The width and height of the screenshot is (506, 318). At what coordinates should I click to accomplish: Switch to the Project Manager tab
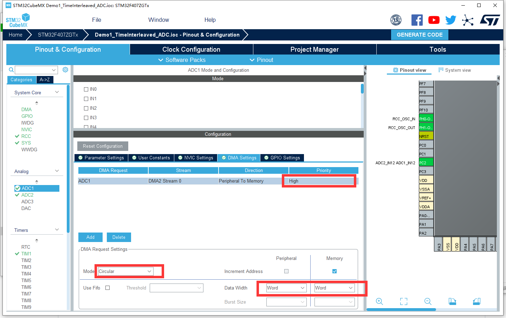point(314,49)
